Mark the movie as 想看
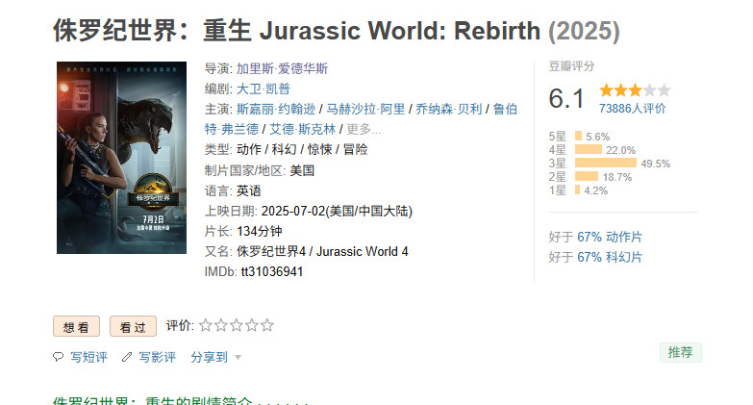 pos(76,327)
